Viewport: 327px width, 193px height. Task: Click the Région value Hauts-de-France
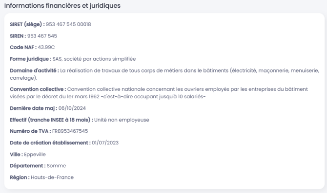52,177
